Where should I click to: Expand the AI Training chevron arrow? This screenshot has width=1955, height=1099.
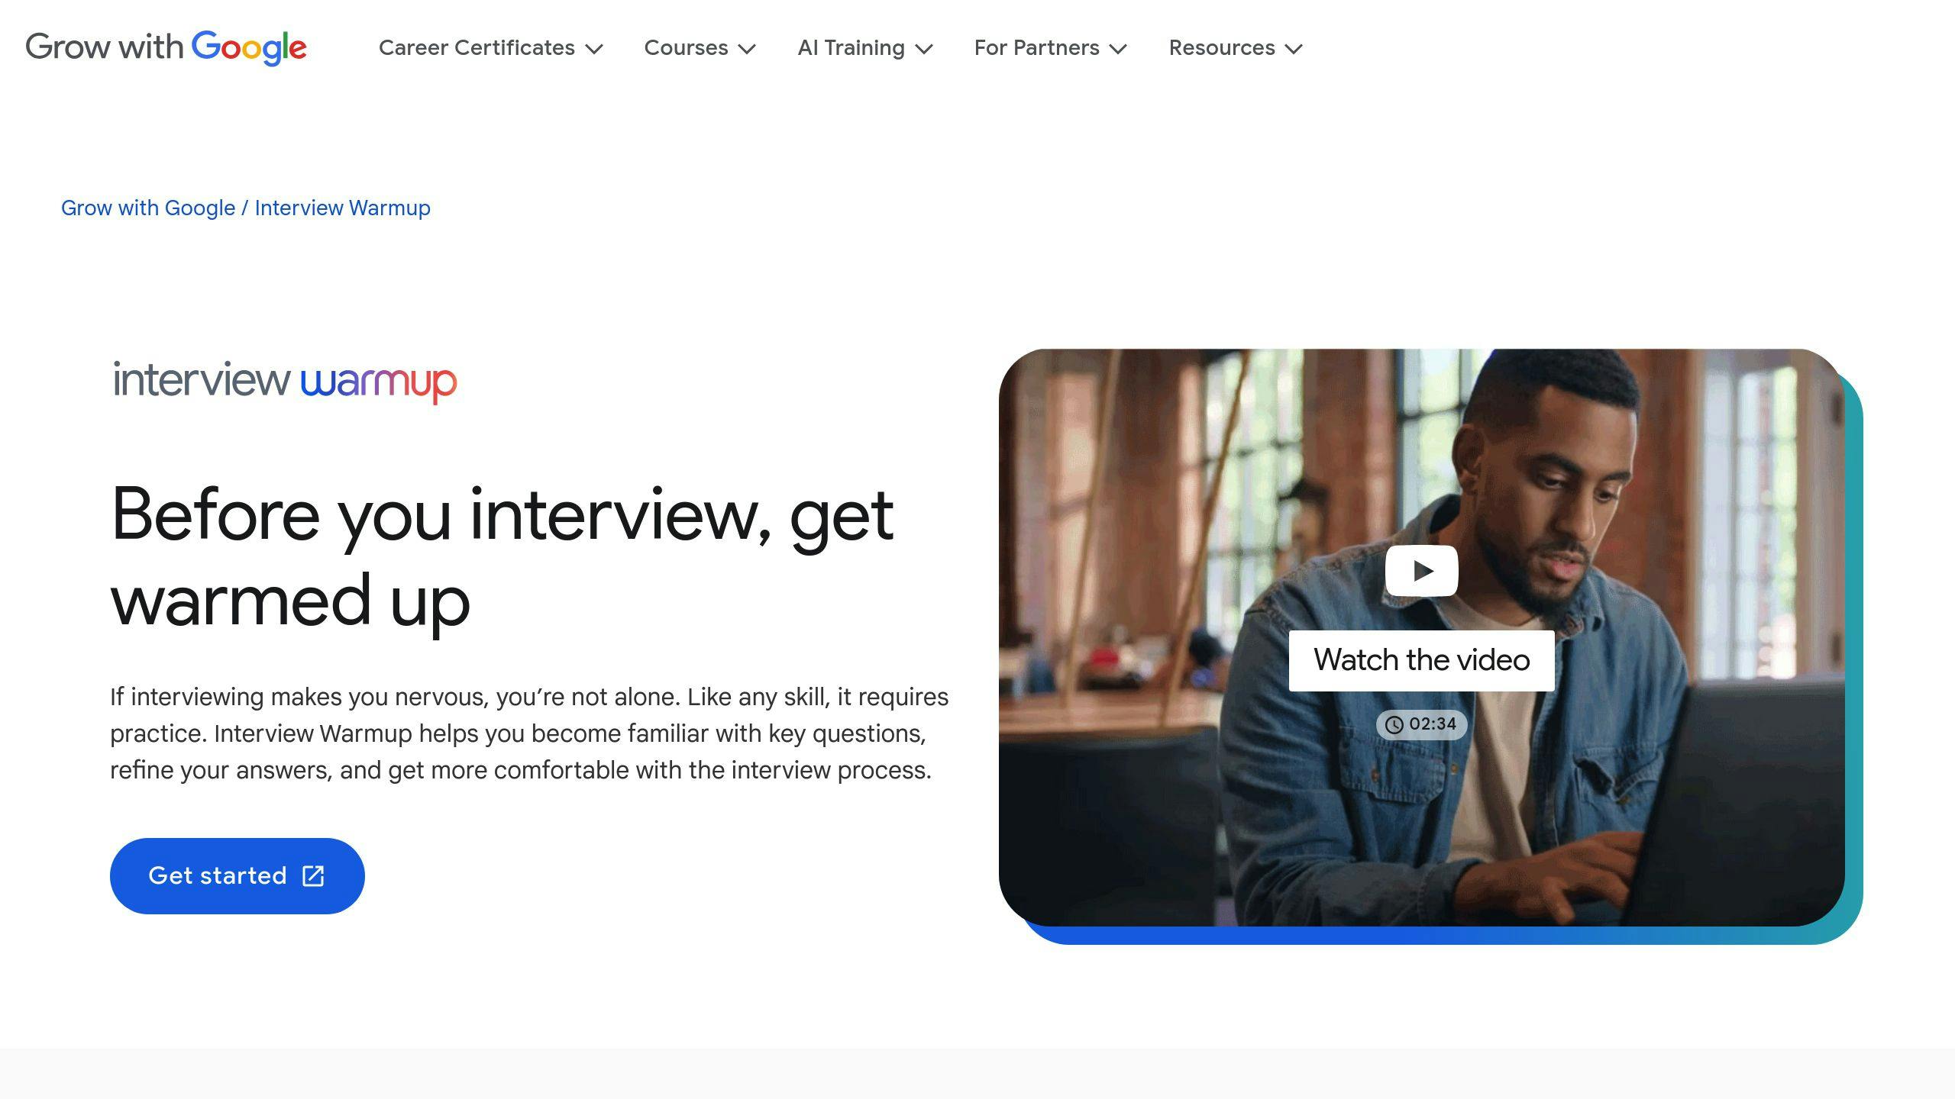[x=924, y=49]
